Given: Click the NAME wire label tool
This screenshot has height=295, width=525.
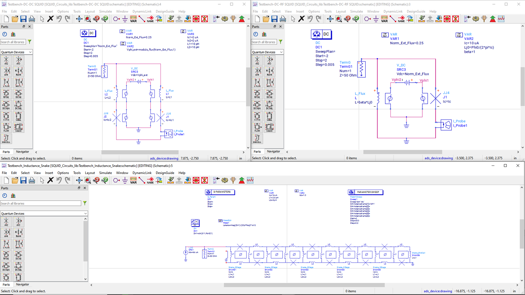Looking at the screenshot, I should pos(150,19).
